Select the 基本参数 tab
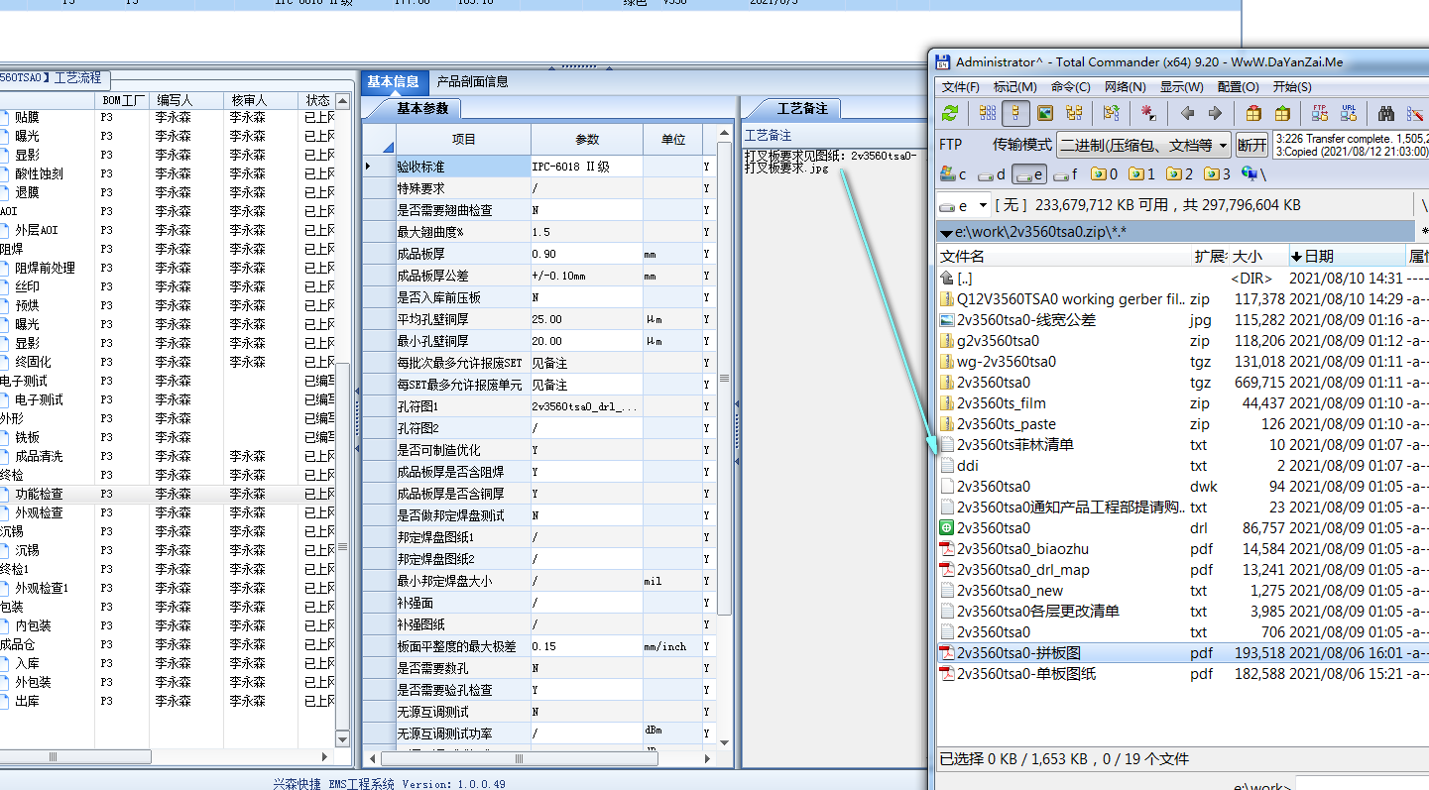The image size is (1429, 790). (422, 108)
